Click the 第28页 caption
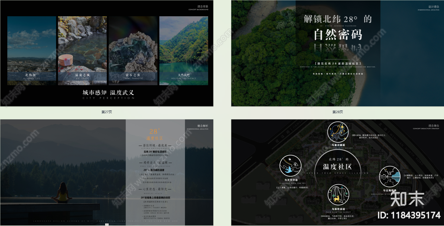Viewport: 444px width, 226px height. 338,112
